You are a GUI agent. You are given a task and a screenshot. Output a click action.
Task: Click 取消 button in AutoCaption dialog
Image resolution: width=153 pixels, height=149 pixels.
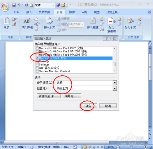pos(108,106)
